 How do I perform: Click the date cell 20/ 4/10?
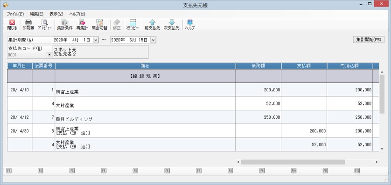20,89
